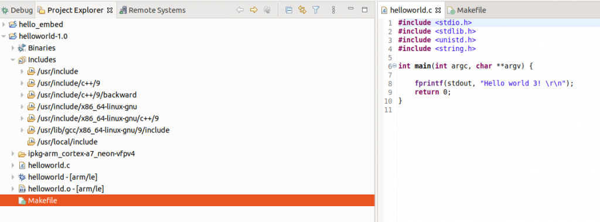Open the three-dots View Menu

[333, 10]
